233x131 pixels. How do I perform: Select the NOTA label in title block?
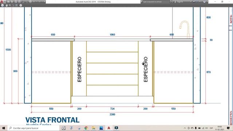tap(231, 19)
